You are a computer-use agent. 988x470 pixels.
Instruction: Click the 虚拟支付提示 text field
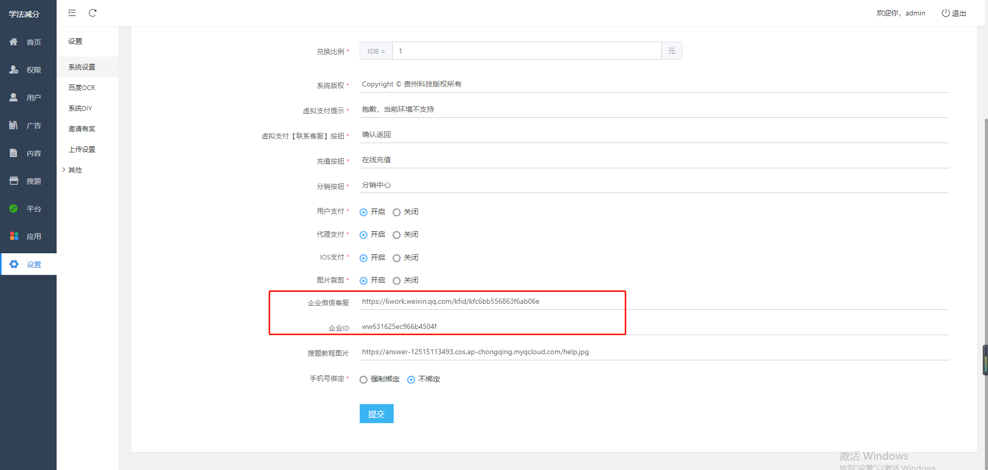point(654,110)
